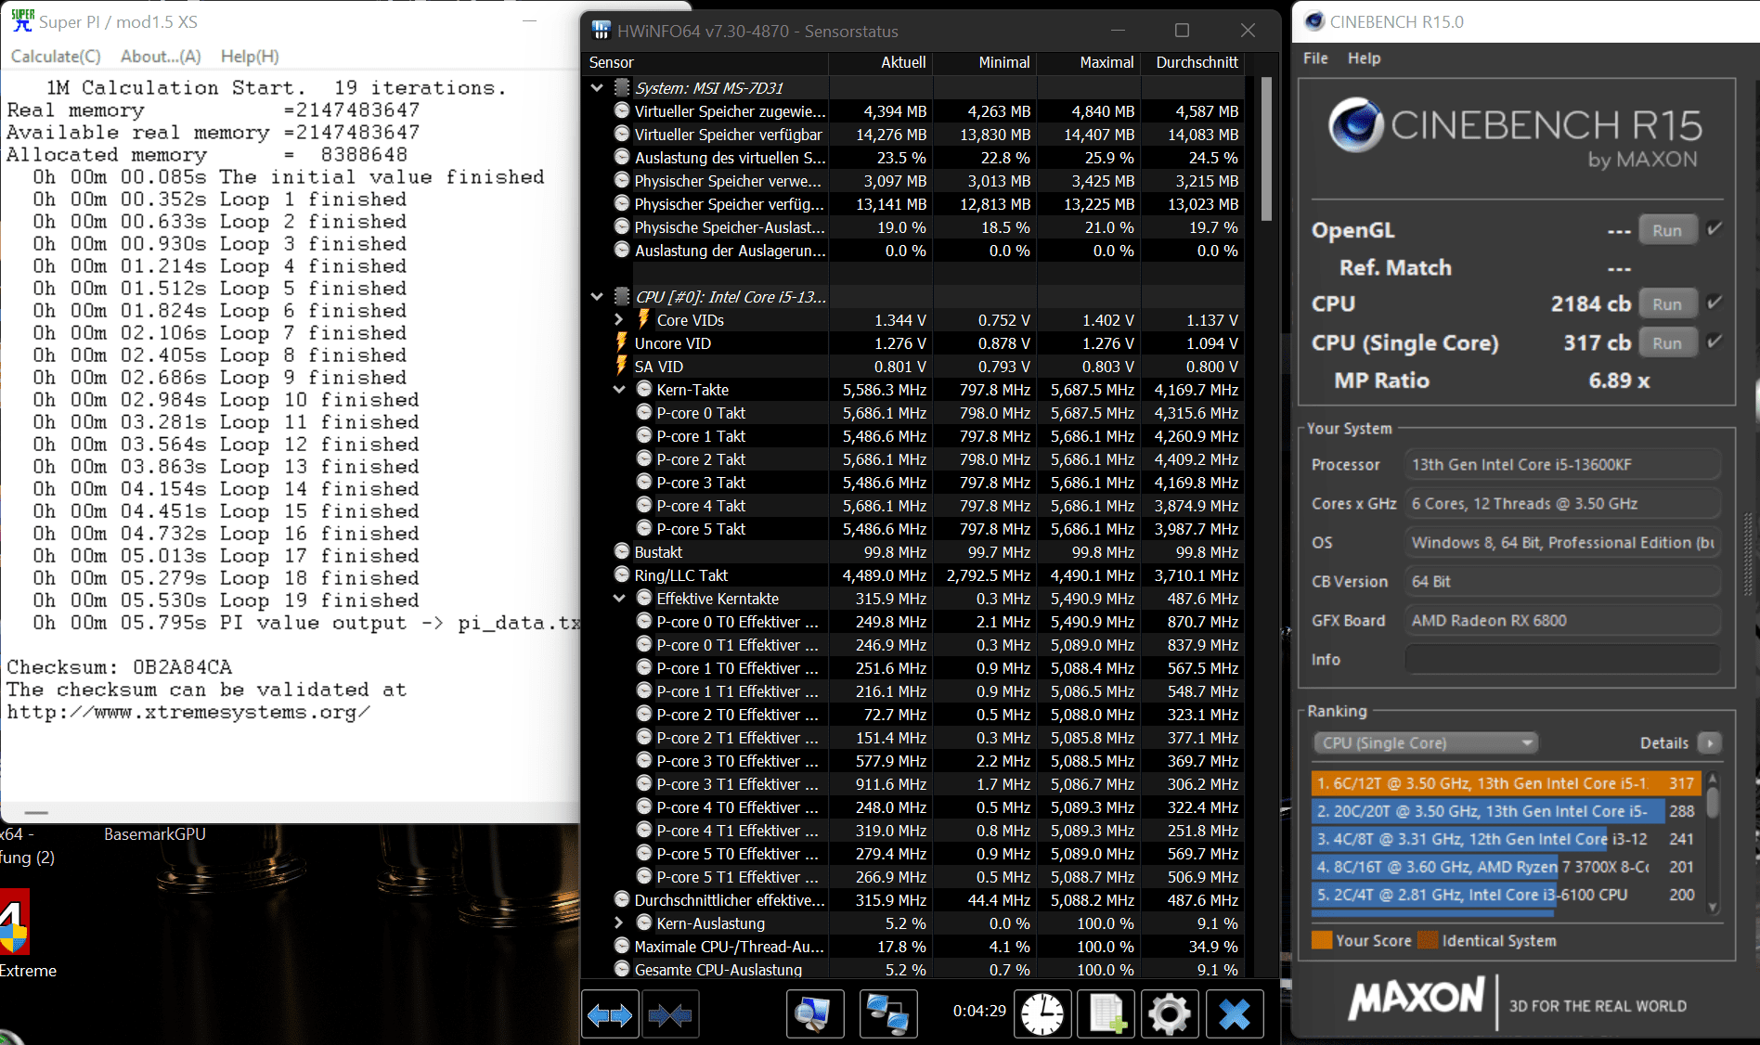Close sensors with blue X icon
This screenshot has width=1760, height=1045.
tap(1235, 1014)
